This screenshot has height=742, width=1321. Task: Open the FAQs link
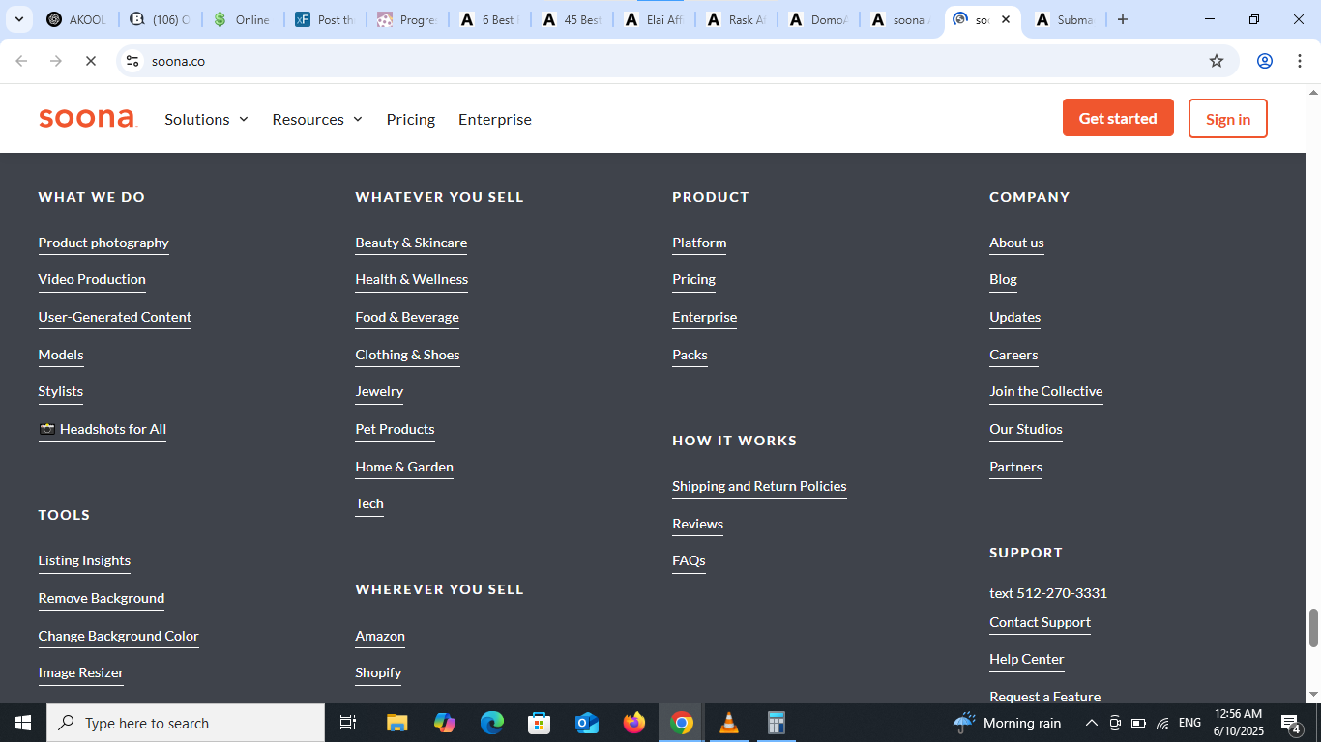click(689, 560)
